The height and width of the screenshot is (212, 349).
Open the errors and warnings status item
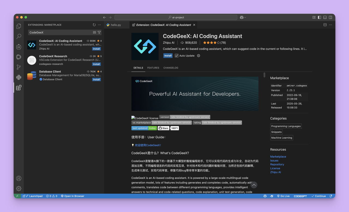(x=52, y=196)
